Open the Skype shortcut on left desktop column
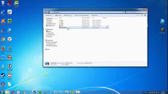The image size is (168, 94). 3,67
